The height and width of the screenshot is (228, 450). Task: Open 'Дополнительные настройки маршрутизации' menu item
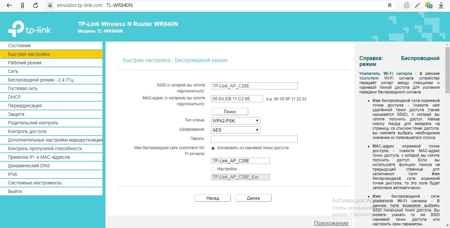(x=51, y=140)
